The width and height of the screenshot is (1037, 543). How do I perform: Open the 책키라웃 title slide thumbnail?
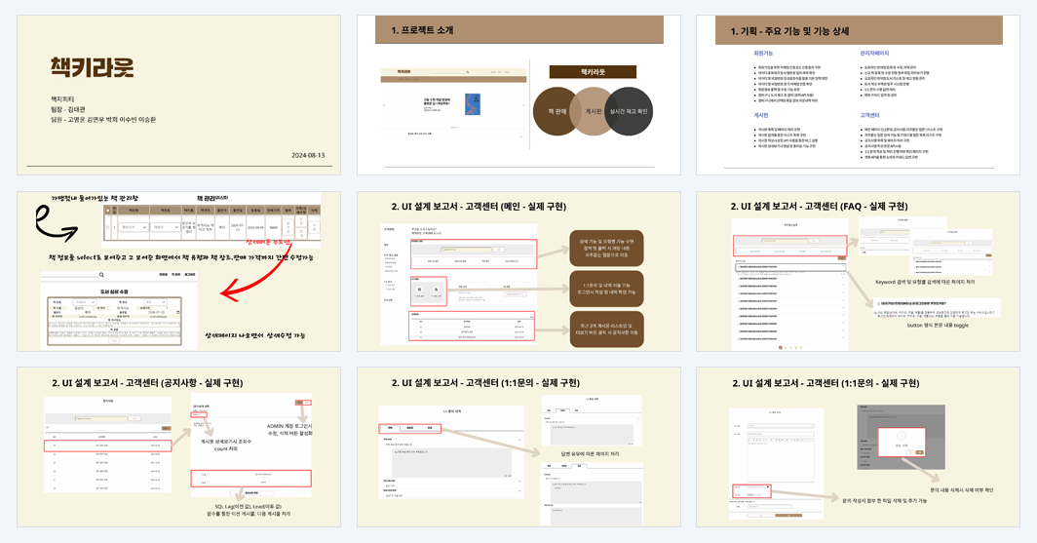[178, 96]
